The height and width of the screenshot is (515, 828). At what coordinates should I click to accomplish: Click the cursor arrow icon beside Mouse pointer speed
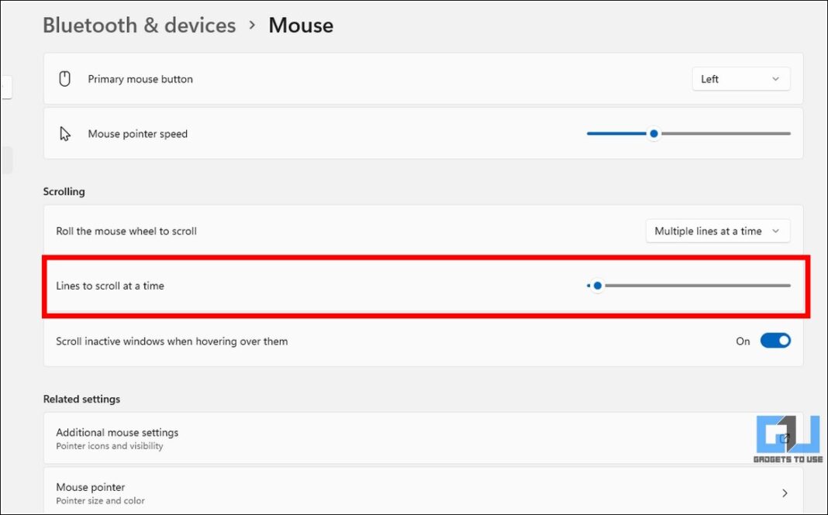point(65,132)
